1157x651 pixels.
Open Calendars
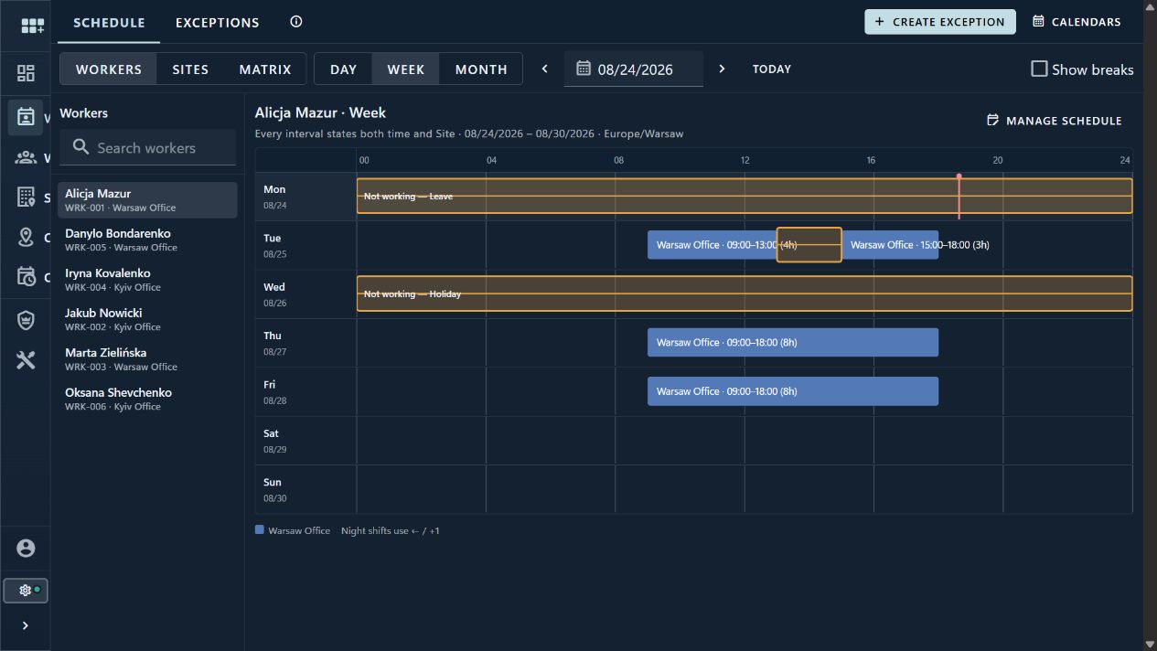(1077, 22)
